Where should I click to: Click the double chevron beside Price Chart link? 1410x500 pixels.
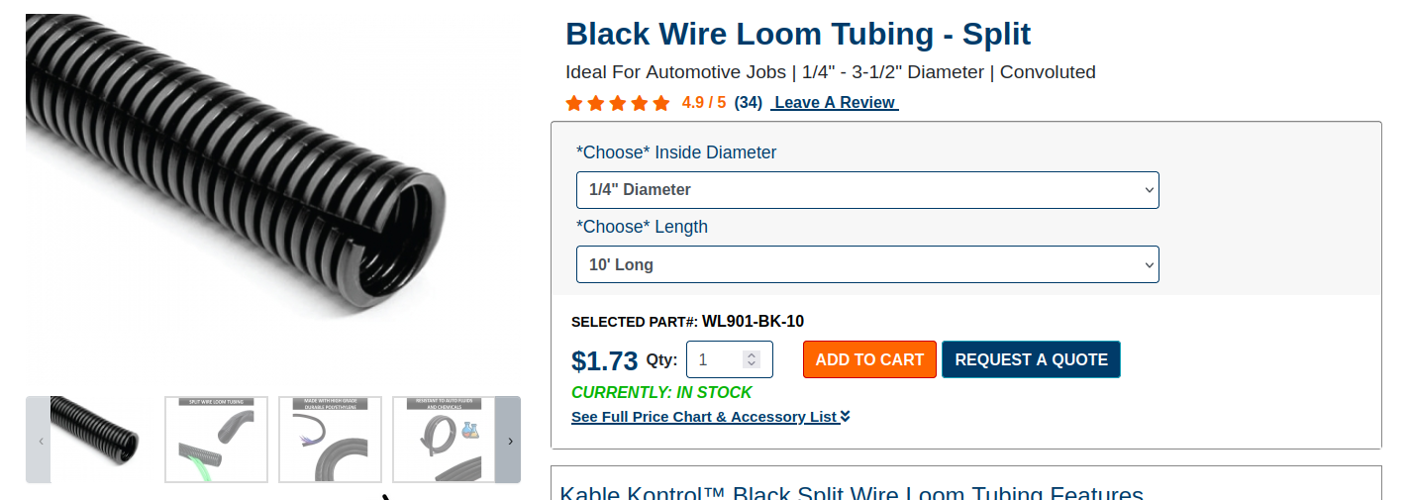(846, 417)
